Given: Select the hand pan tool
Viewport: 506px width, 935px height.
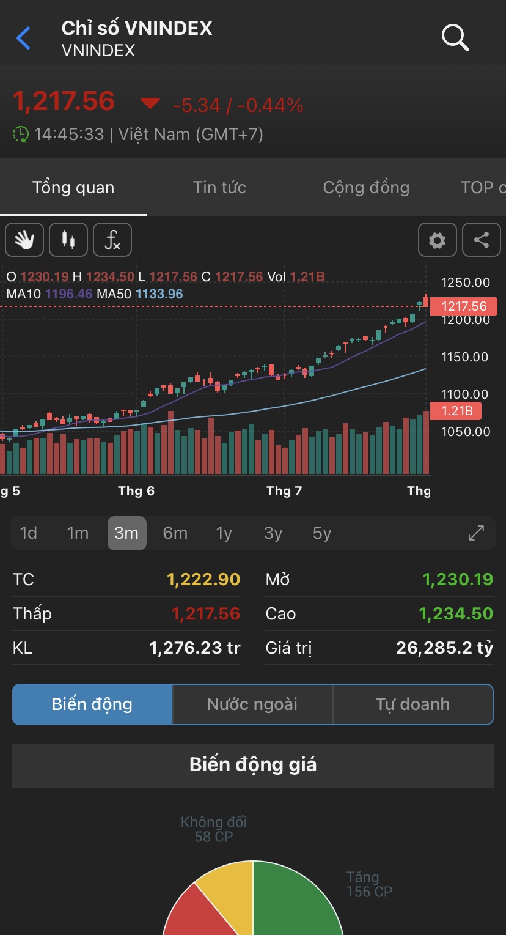Looking at the screenshot, I should (24, 240).
